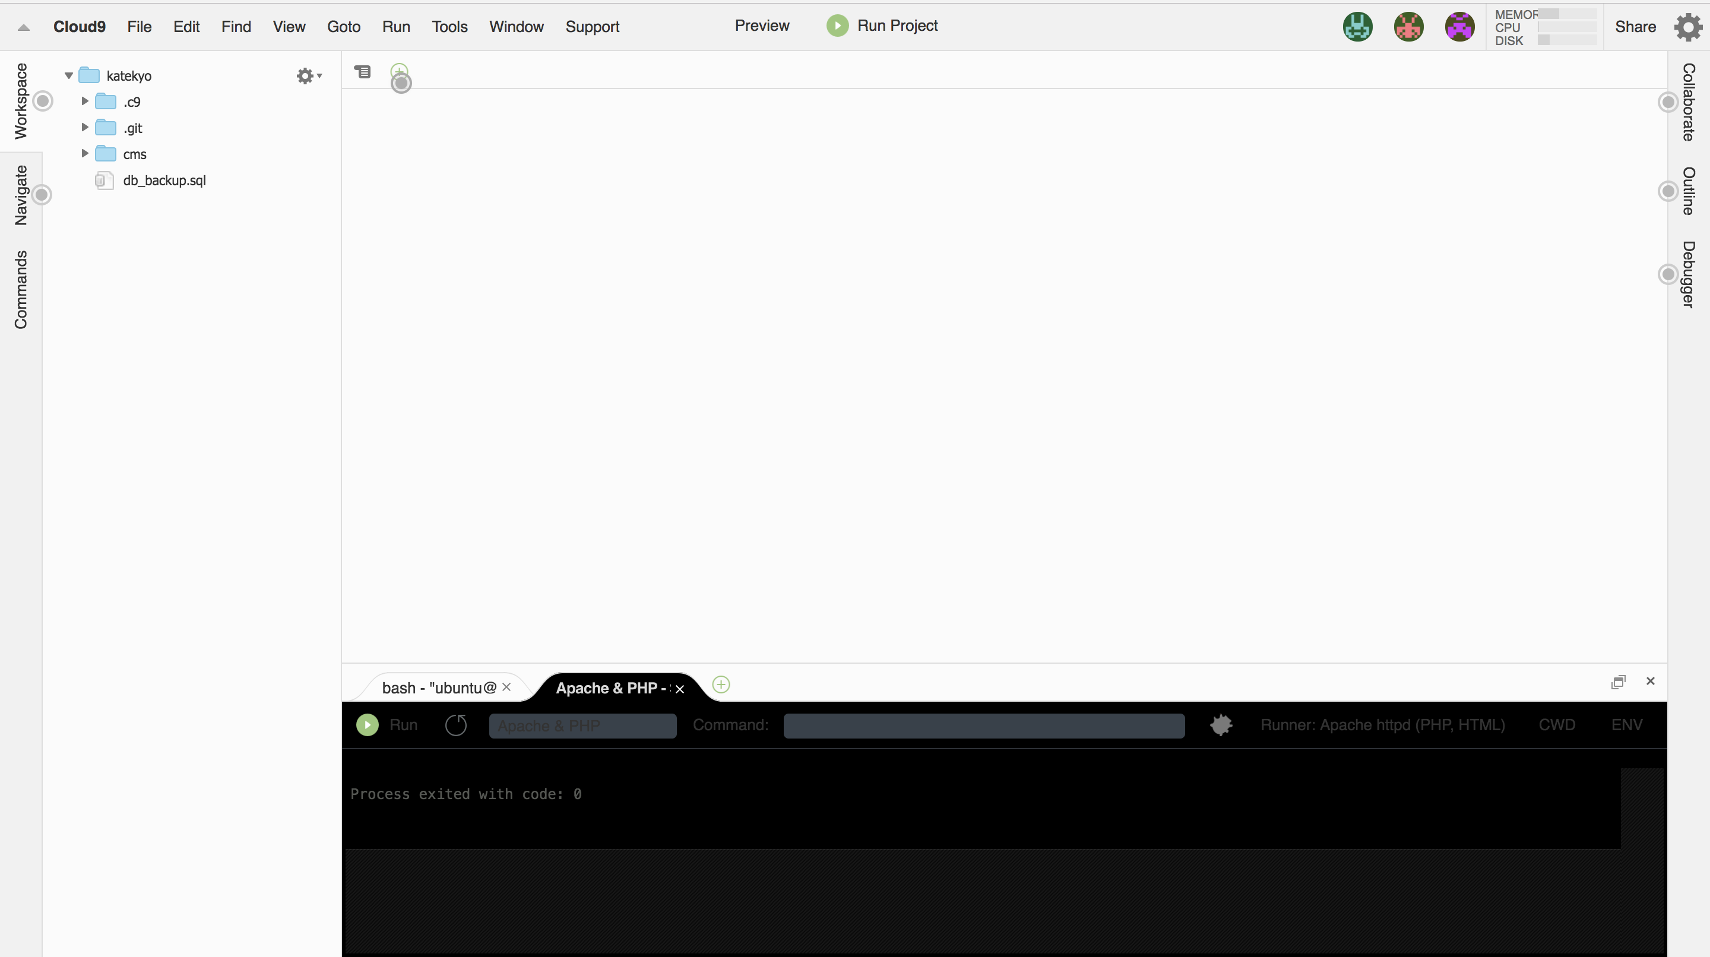Click the katekyo folder icon
1710x957 pixels.
click(89, 75)
